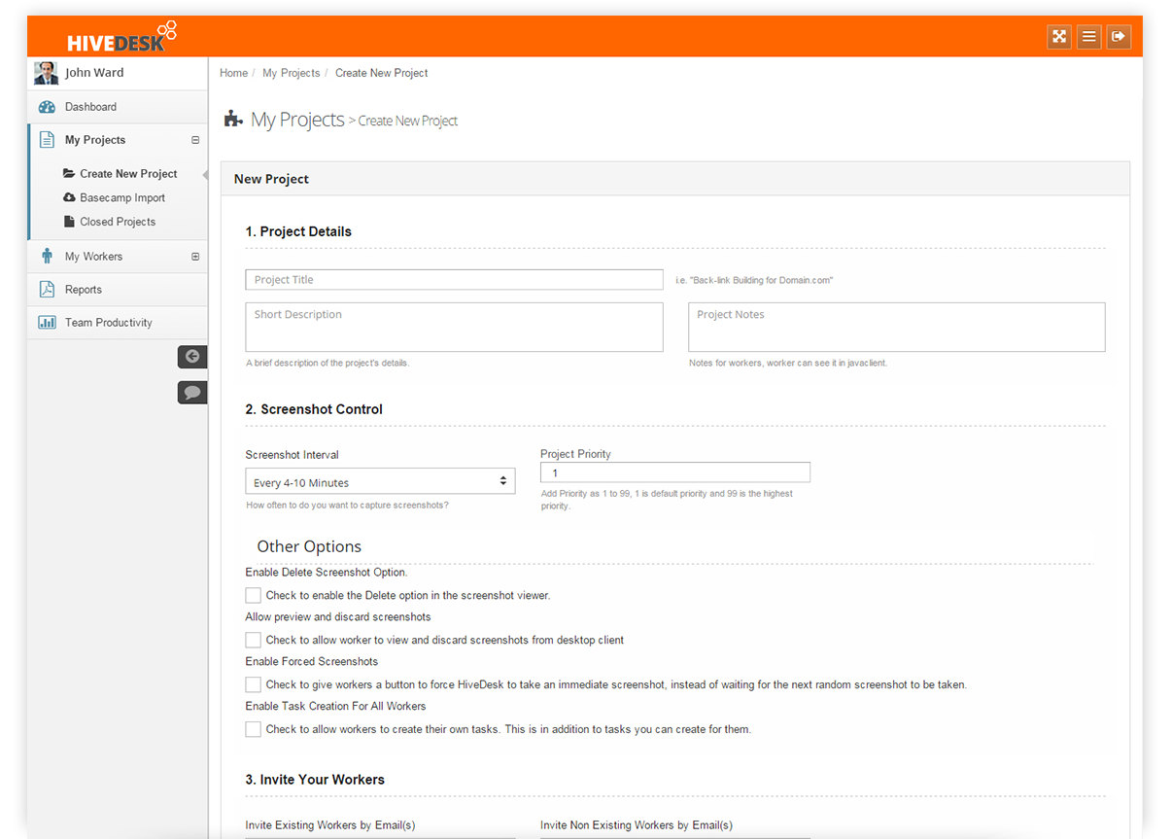The image size is (1171, 839).
Task: Click the Invite Existing Workers by Email(s) label
Action: pyautogui.click(x=330, y=825)
